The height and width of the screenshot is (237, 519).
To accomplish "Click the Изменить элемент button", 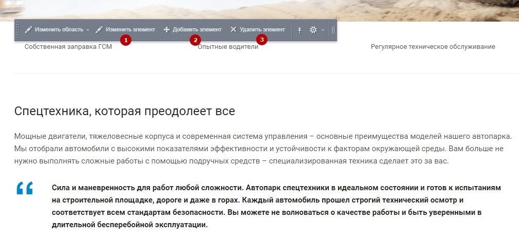I will coord(125,30).
